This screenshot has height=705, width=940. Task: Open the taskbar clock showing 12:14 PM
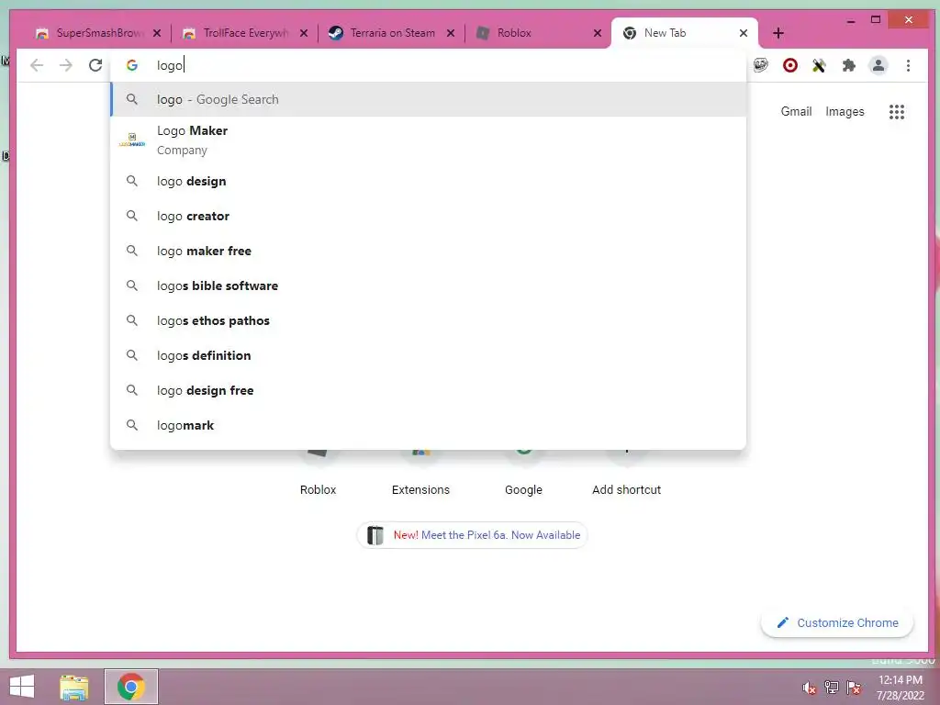coord(901,688)
